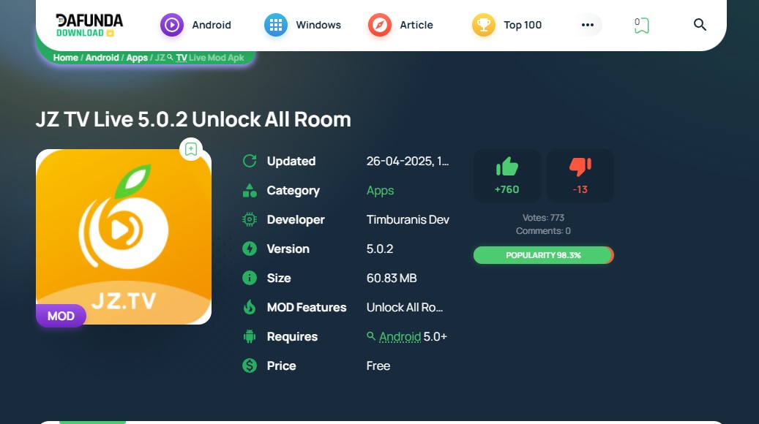The width and height of the screenshot is (759, 424).
Task: Open the bookmarks icon in header
Action: pyautogui.click(x=641, y=25)
